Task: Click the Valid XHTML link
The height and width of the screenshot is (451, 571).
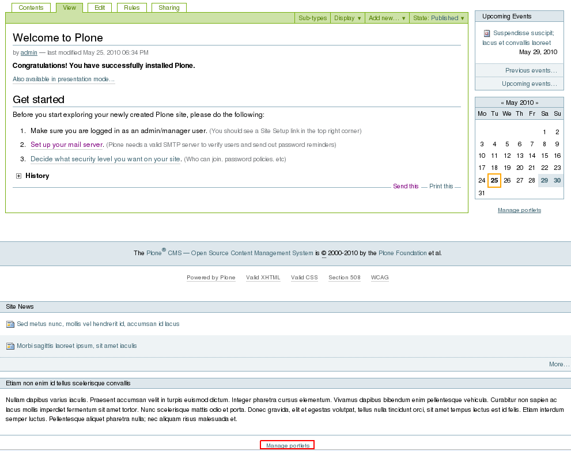Action: tap(263, 278)
